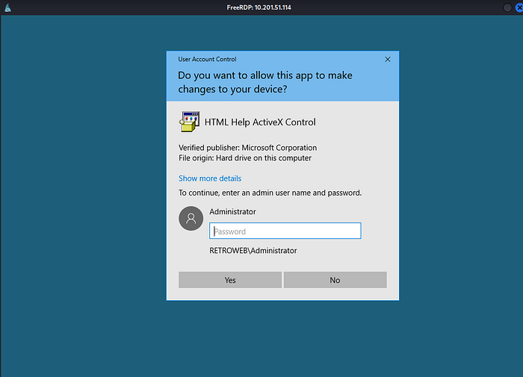
Task: Click the HTML Help ActiveX Control name
Action: point(260,122)
